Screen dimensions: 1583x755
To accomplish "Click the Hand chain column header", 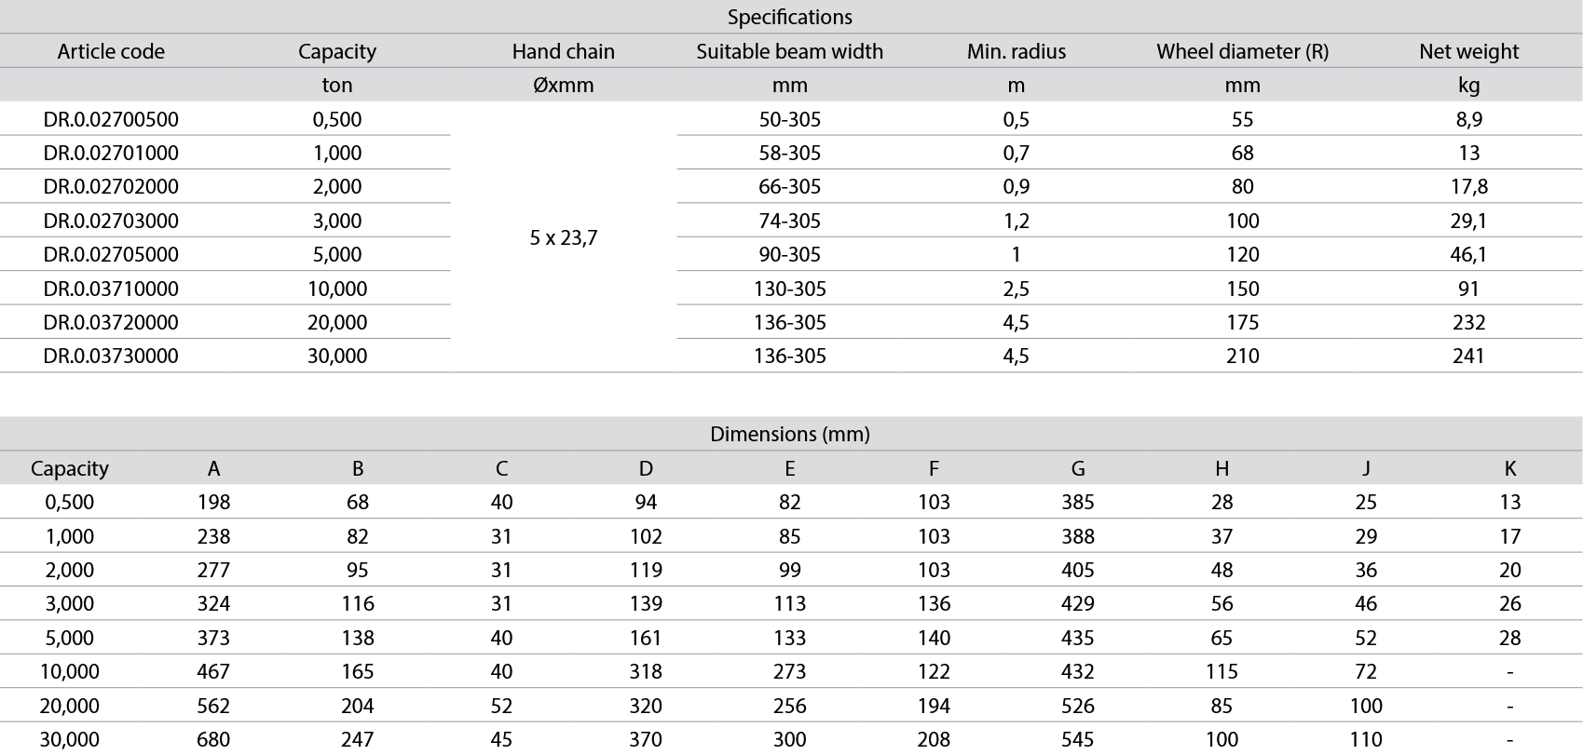I will tap(563, 51).
